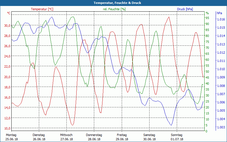Click the '18,0' temperature axis value
The height and width of the screenshot is (142, 227).
coord(7,87)
